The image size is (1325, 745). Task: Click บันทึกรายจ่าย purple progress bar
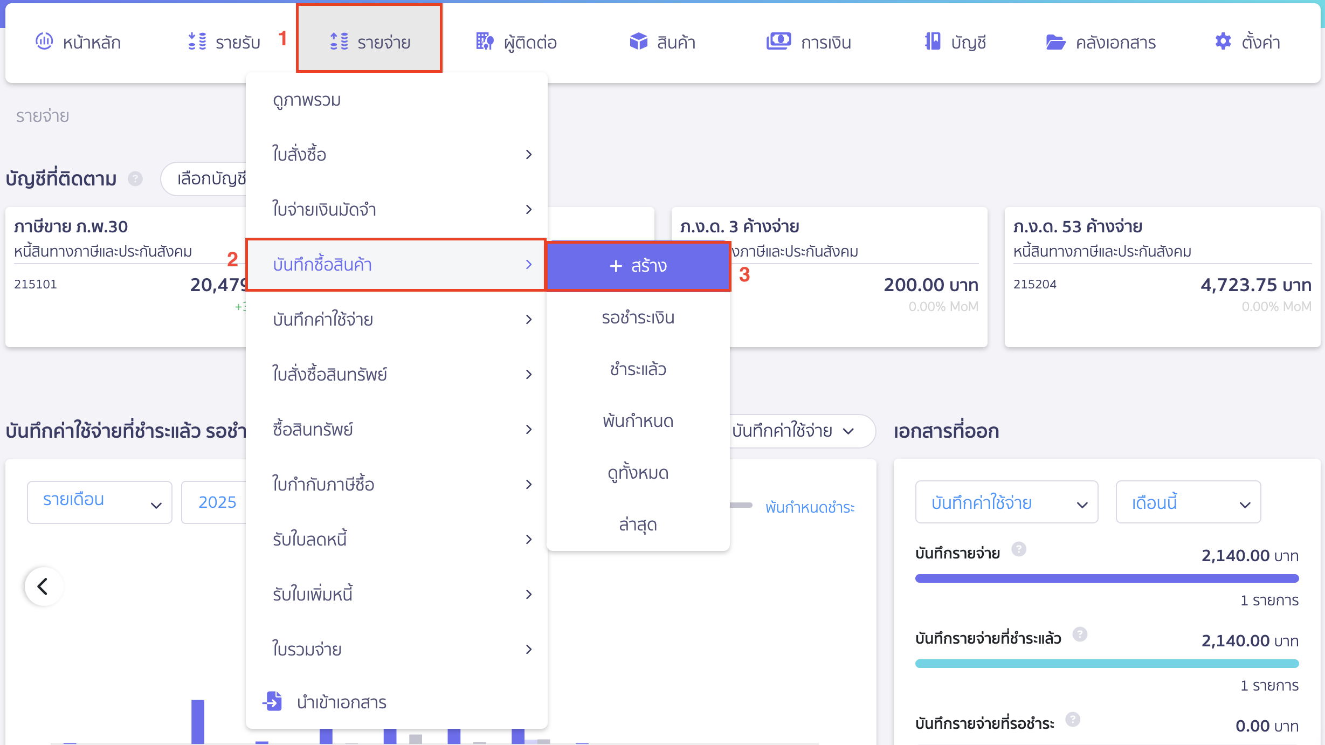pyautogui.click(x=1107, y=578)
